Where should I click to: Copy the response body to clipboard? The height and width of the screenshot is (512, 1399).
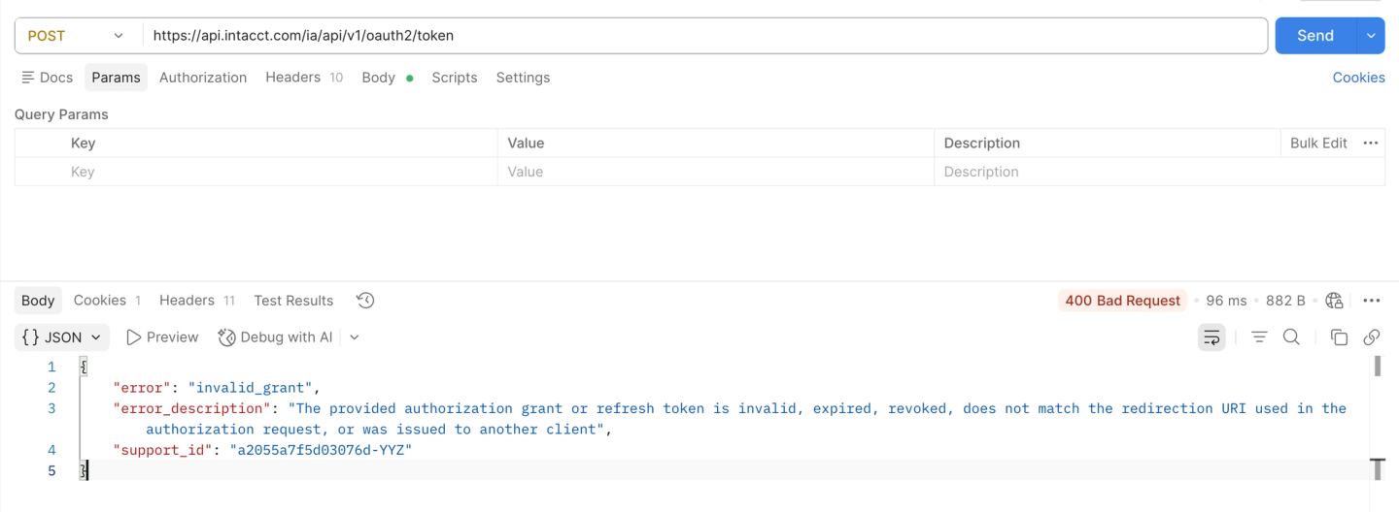pos(1339,337)
